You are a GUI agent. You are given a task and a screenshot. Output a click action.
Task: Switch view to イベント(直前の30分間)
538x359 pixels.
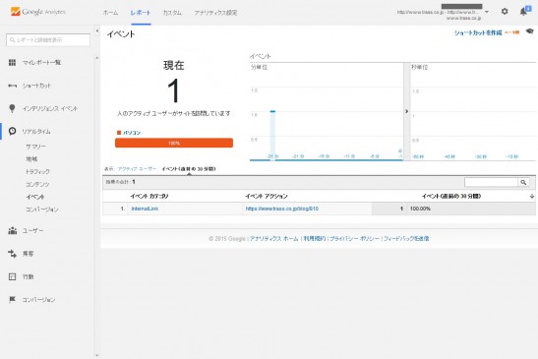(x=189, y=169)
